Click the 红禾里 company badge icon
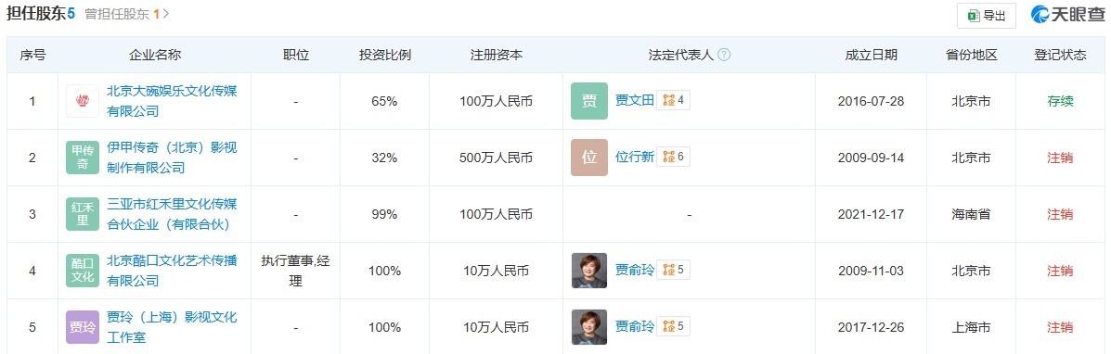 tap(83, 214)
